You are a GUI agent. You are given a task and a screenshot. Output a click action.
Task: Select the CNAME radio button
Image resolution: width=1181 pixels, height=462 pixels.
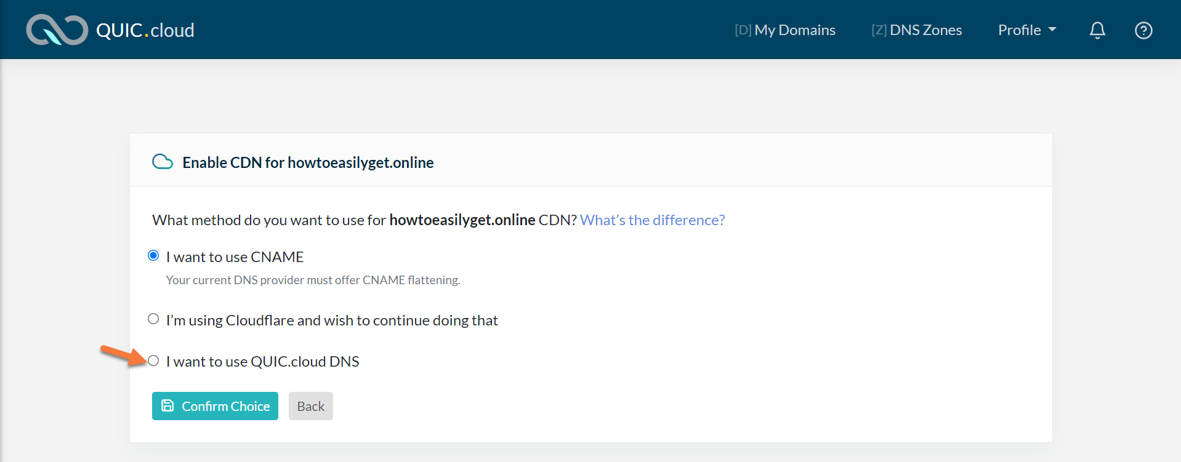coord(153,255)
